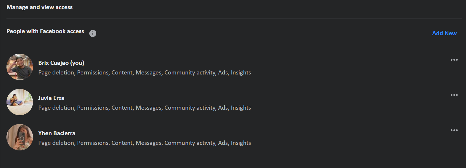Click "Insights" in Brix Cuajao's permissions
This screenshot has height=168, width=466.
tap(241, 72)
